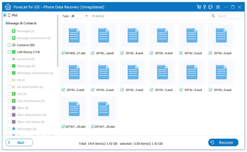Open the hamburger menu icon
The height and width of the screenshot is (152, 247).
pyautogui.click(x=218, y=7)
